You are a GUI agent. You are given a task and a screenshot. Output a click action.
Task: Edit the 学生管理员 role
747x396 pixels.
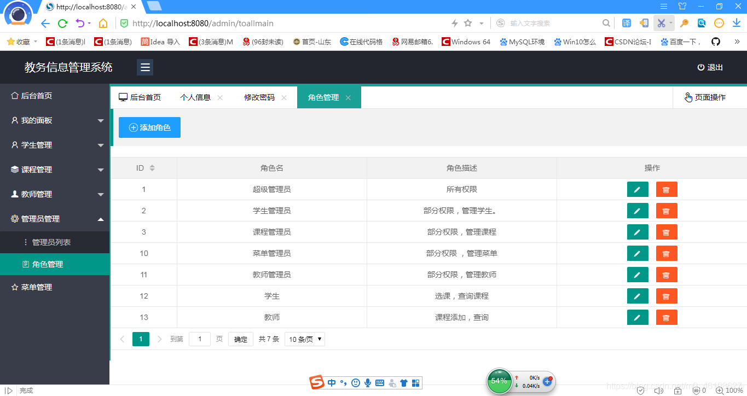pos(638,211)
